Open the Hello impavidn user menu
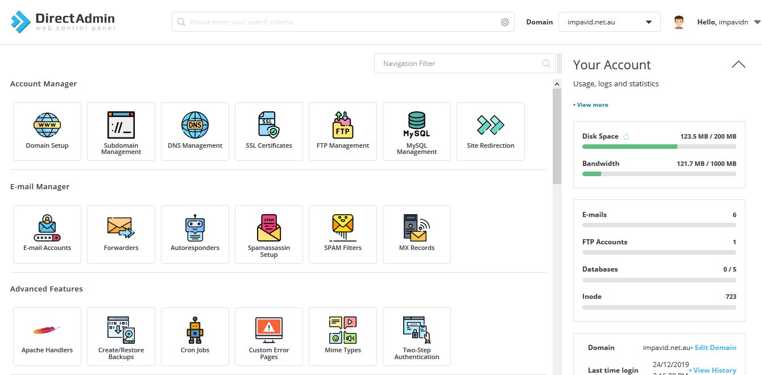 coord(728,22)
